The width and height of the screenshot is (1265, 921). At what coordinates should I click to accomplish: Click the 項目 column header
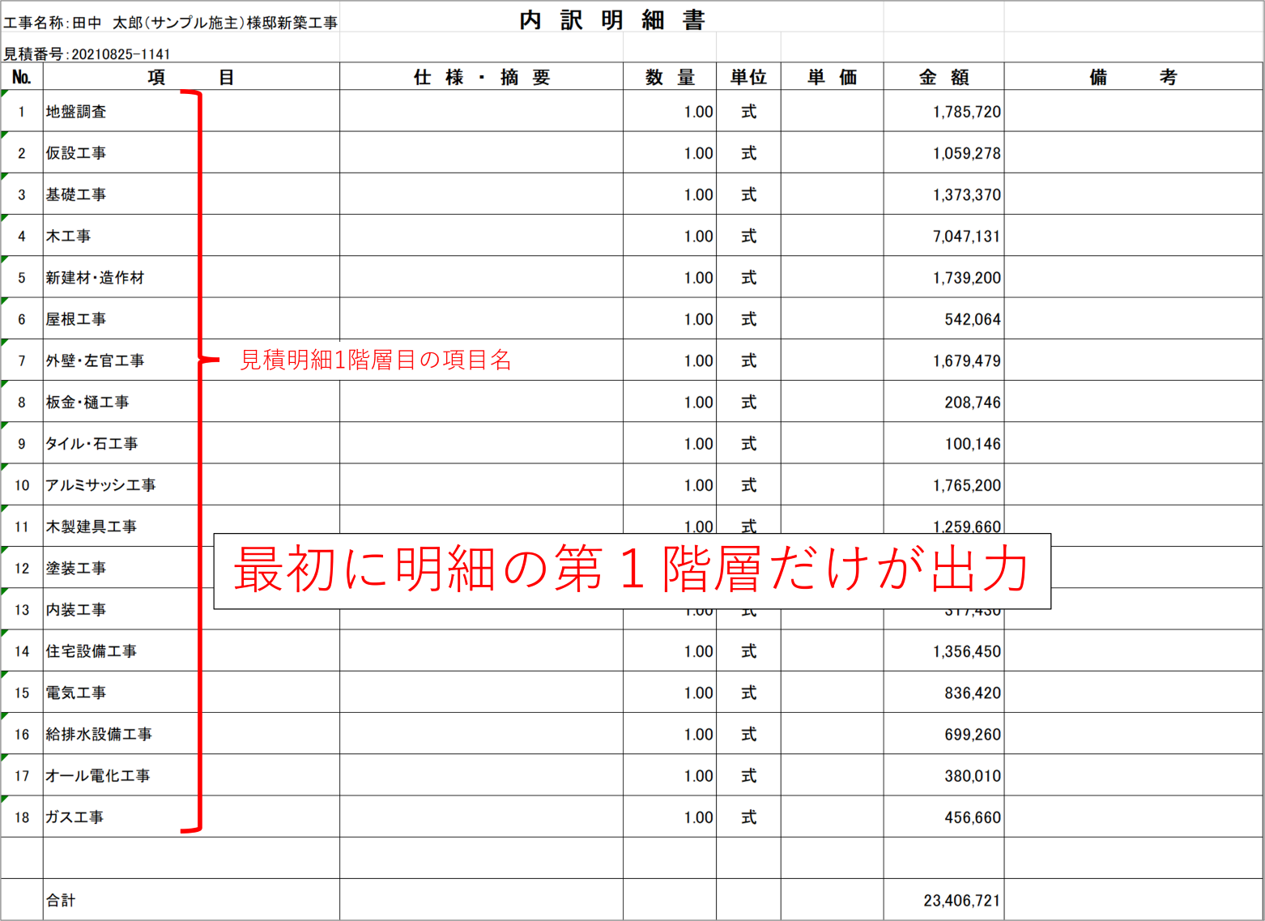click(x=191, y=77)
